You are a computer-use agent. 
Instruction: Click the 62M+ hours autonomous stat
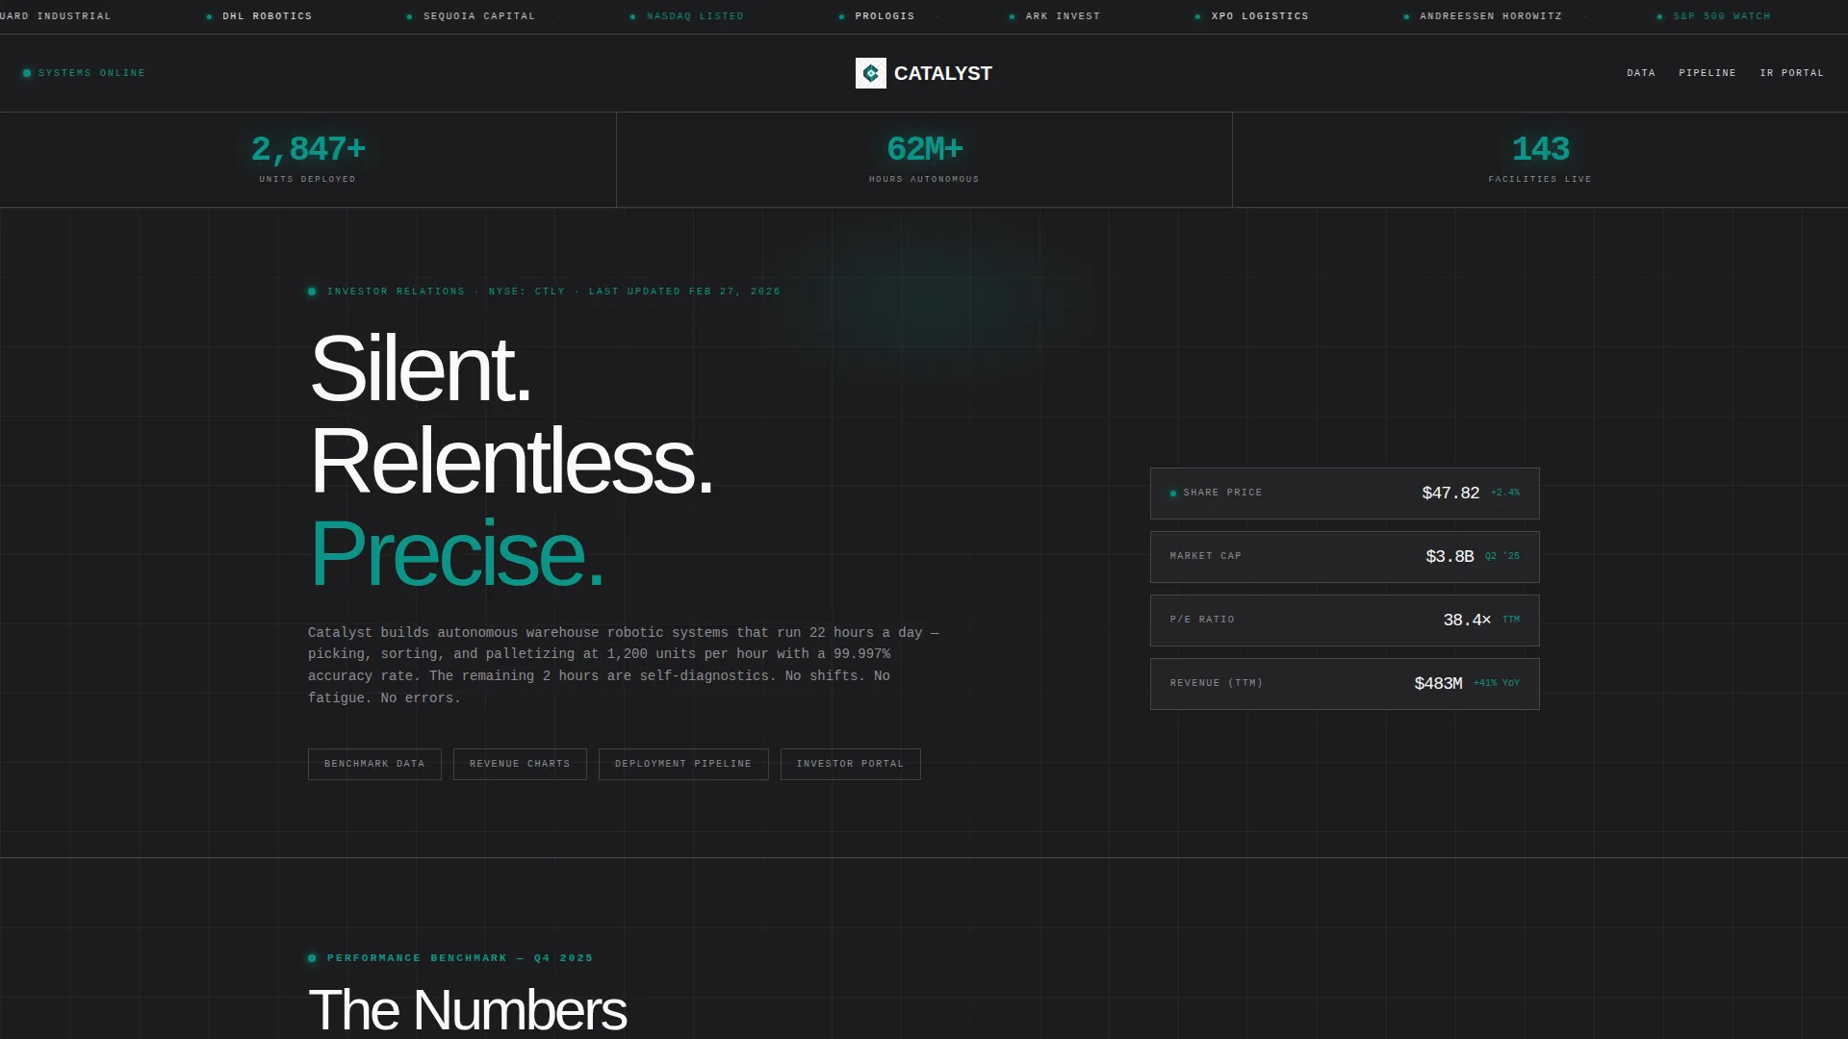coord(924,160)
